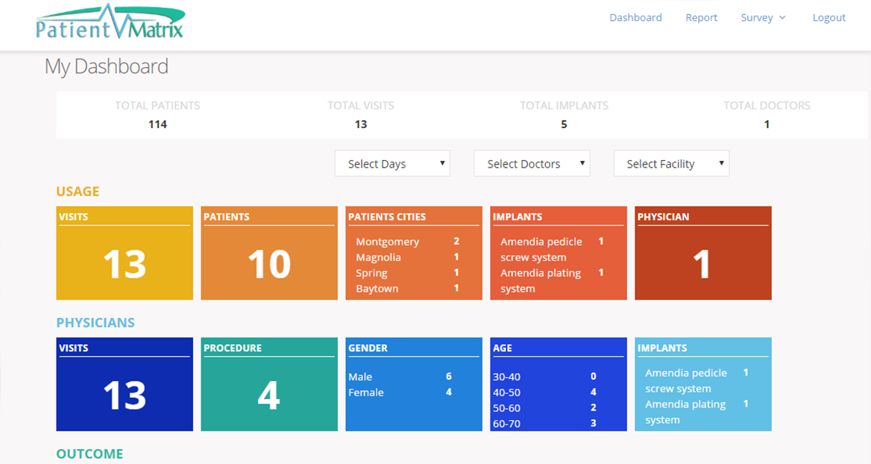Click the Logout link

pyautogui.click(x=828, y=18)
